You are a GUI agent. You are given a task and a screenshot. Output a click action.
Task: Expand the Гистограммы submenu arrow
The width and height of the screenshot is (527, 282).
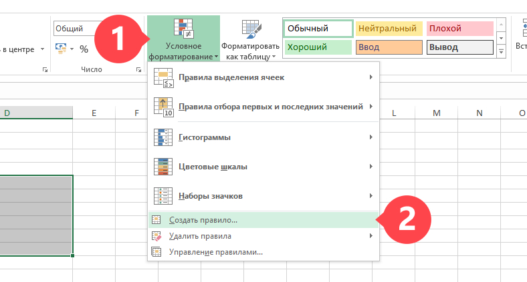(371, 137)
